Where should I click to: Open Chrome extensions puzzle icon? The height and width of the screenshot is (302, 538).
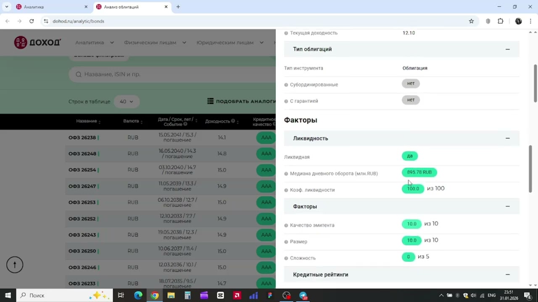pyautogui.click(x=500, y=21)
